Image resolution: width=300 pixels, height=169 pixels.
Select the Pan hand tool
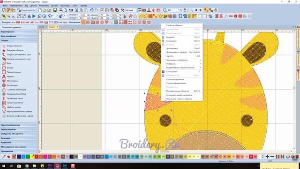point(185,10)
